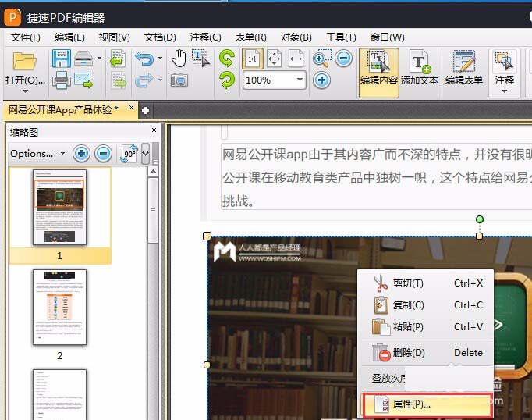The width and height of the screenshot is (532, 420).
Task: Open the 文档(D) menu
Action: 160,37
